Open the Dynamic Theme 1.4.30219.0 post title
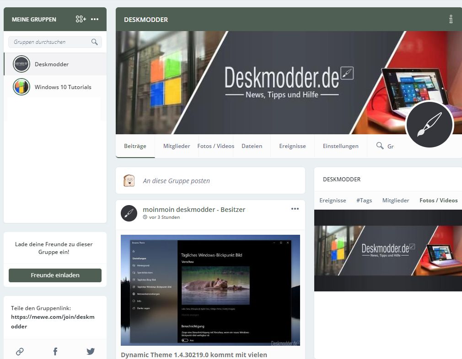Screen dimensions: 462x359 pos(194,355)
